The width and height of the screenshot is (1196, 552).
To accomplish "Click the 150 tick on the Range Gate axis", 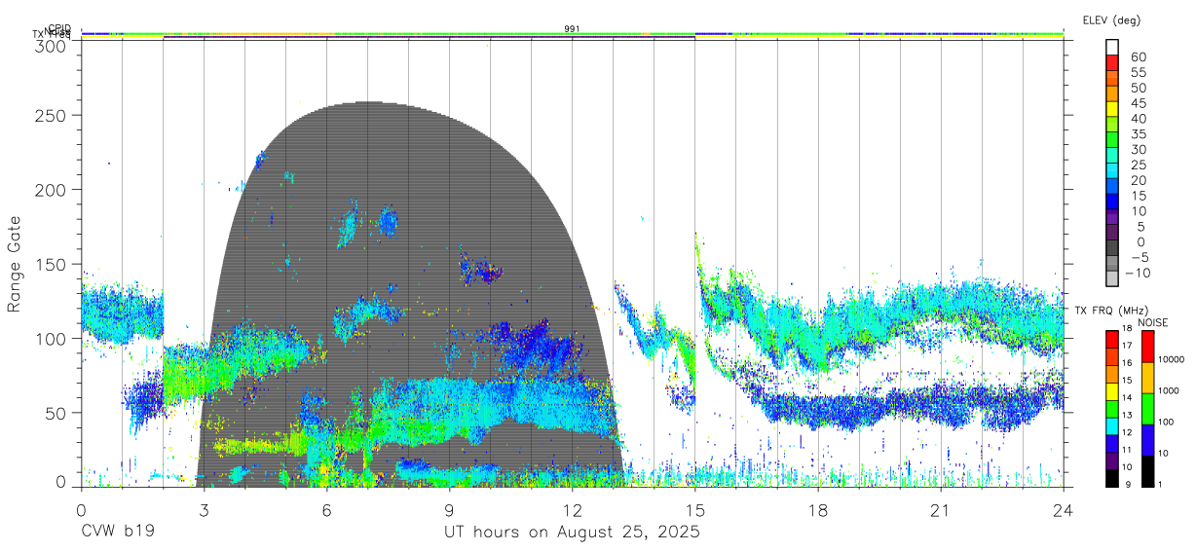I will pyautogui.click(x=52, y=264).
